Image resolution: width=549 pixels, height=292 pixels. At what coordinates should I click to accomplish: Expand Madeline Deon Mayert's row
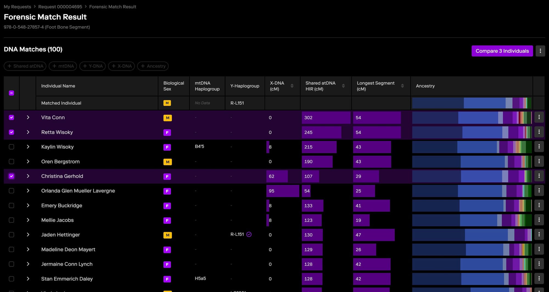point(28,249)
